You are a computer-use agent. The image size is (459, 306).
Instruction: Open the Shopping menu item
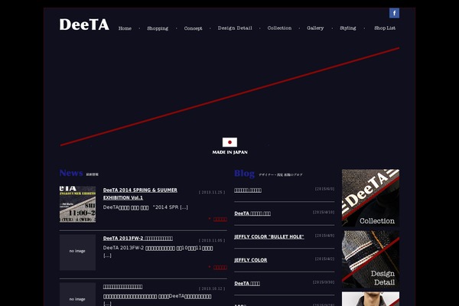158,28
